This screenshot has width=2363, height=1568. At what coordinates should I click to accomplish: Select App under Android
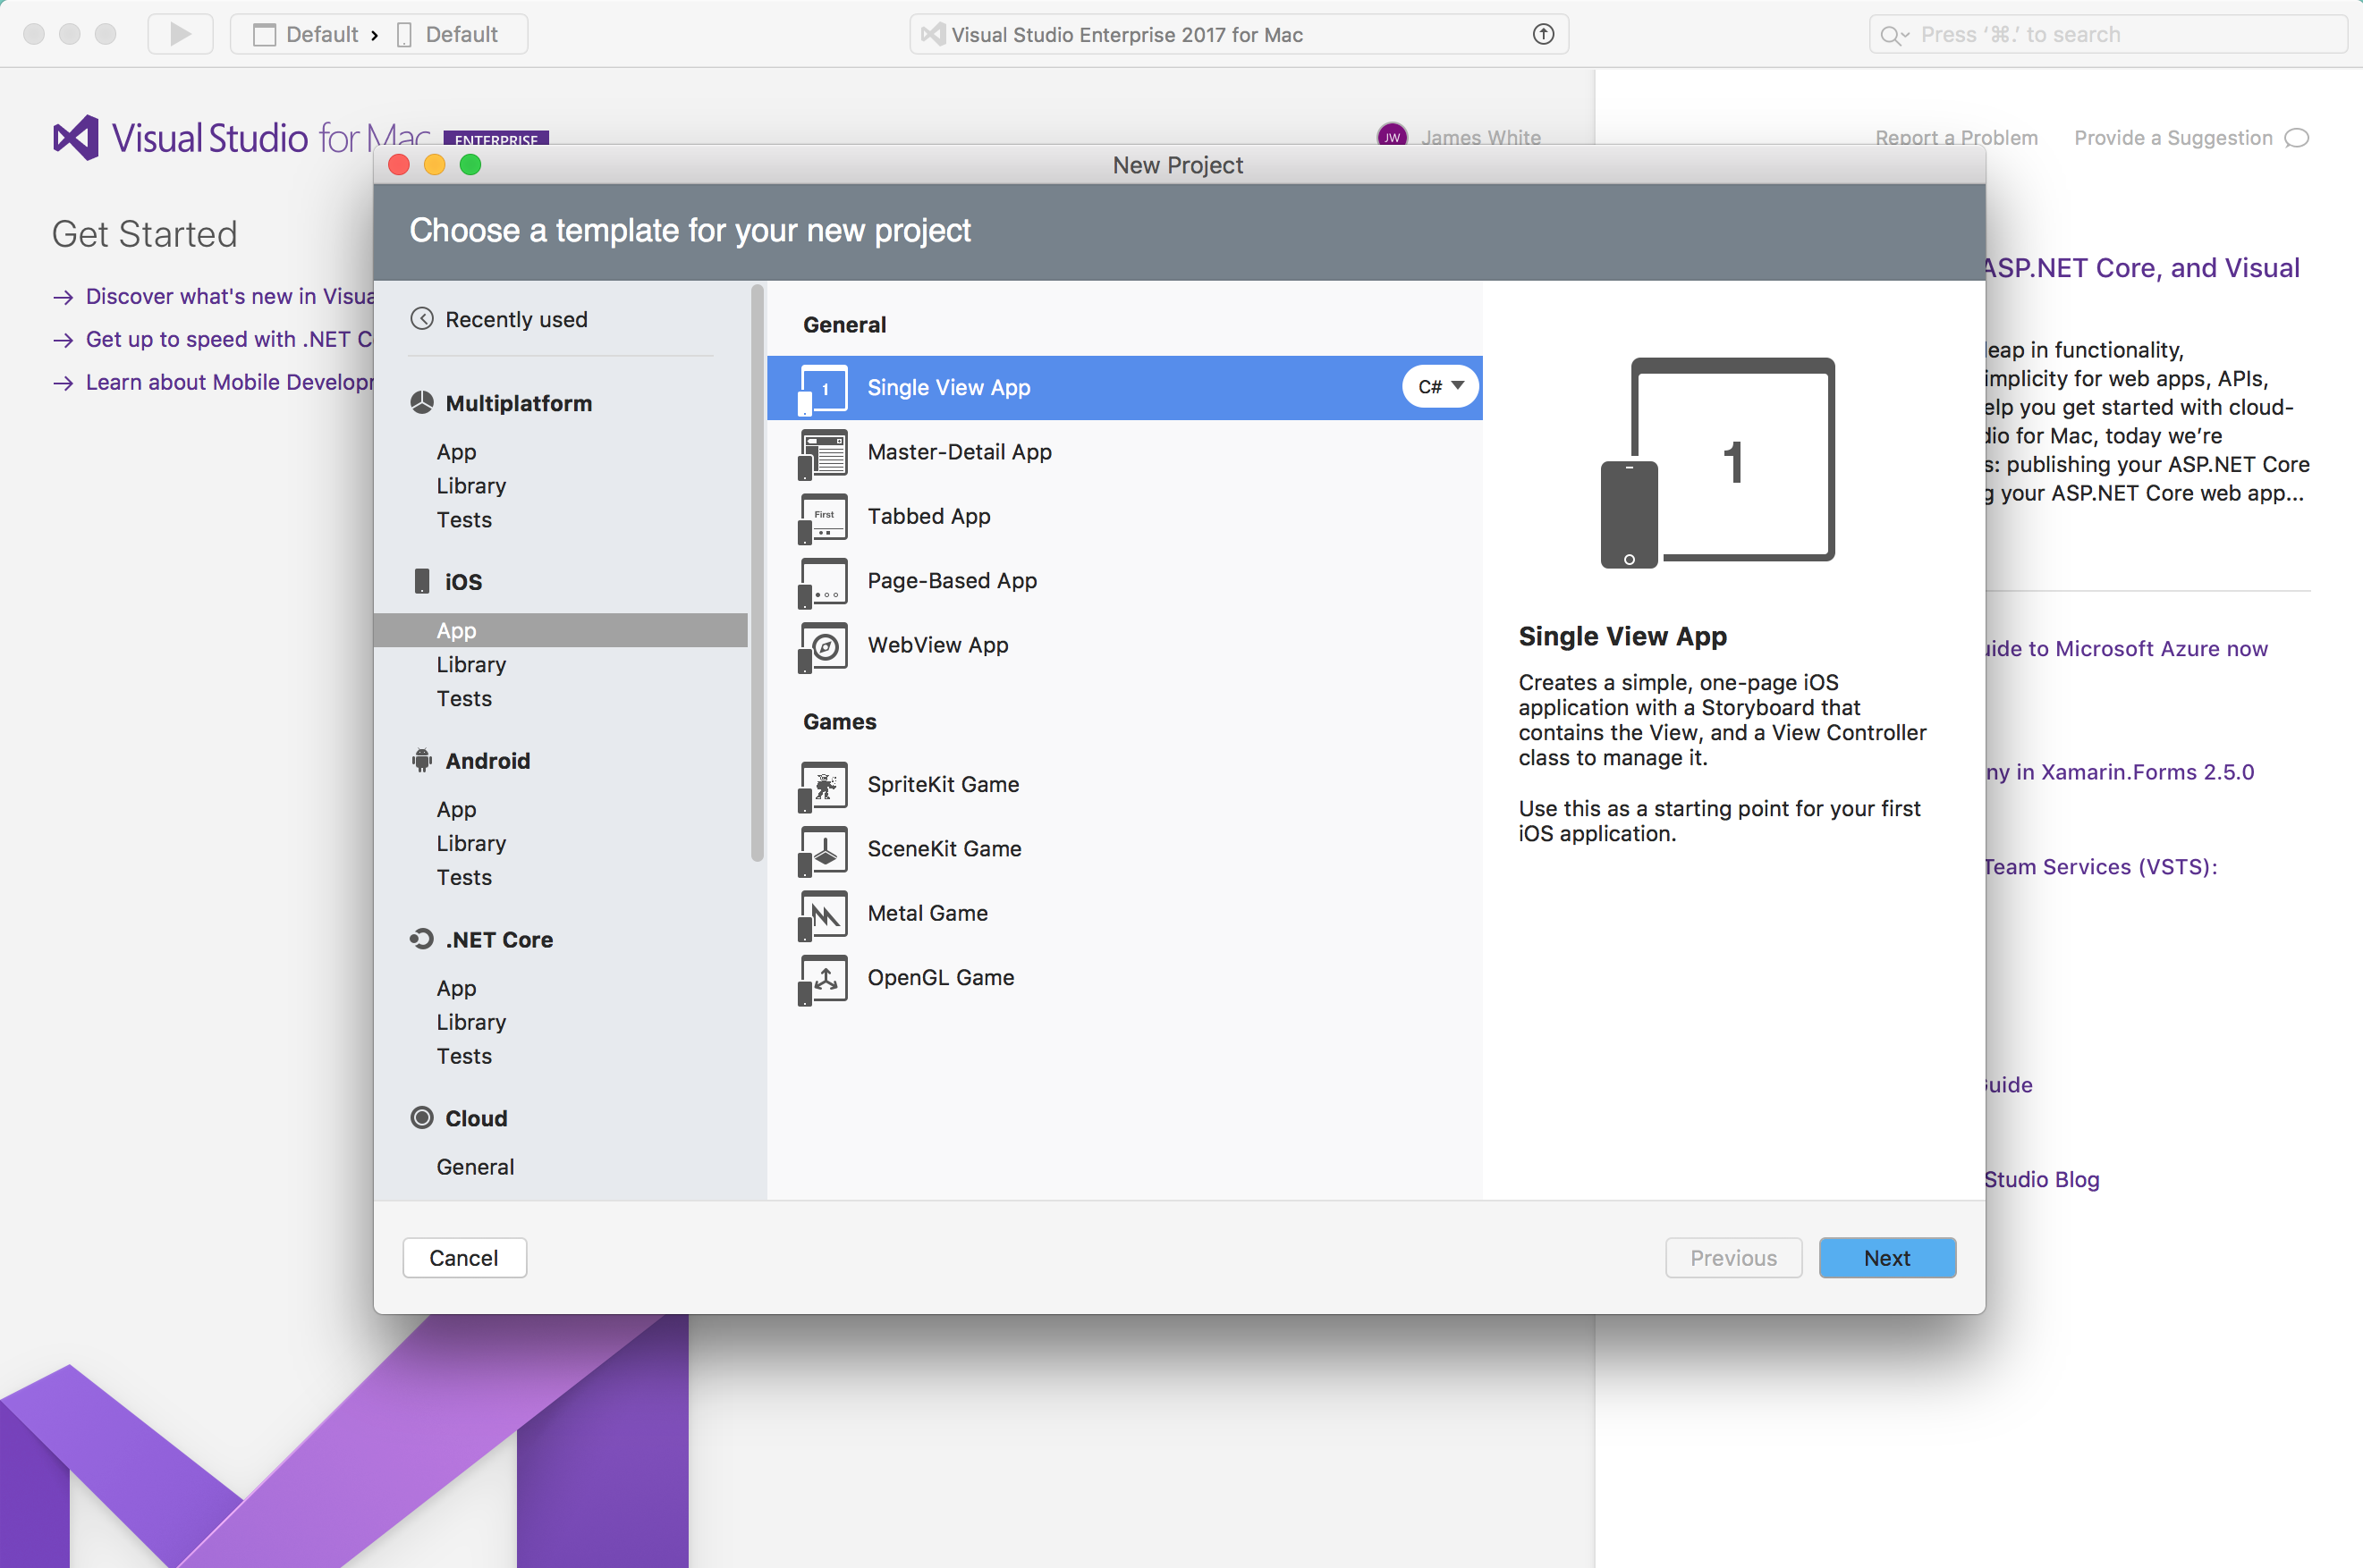click(456, 809)
